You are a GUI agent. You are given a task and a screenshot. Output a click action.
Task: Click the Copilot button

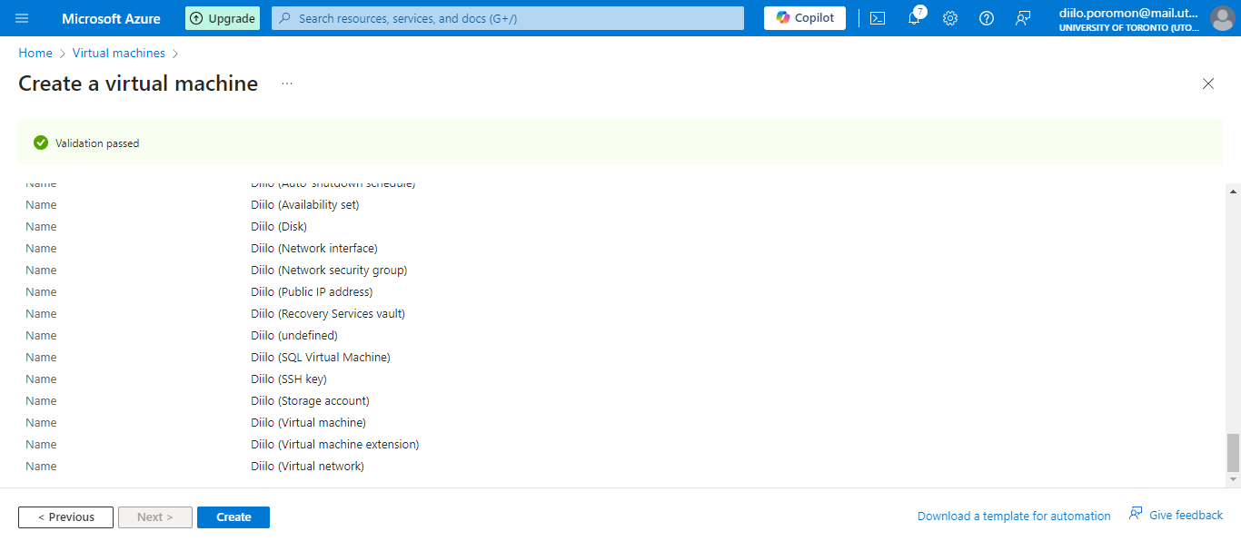805,18
